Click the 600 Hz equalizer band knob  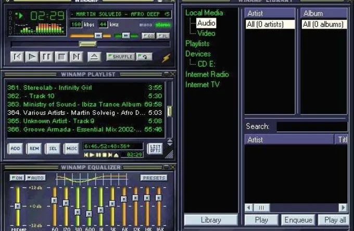click(89, 214)
